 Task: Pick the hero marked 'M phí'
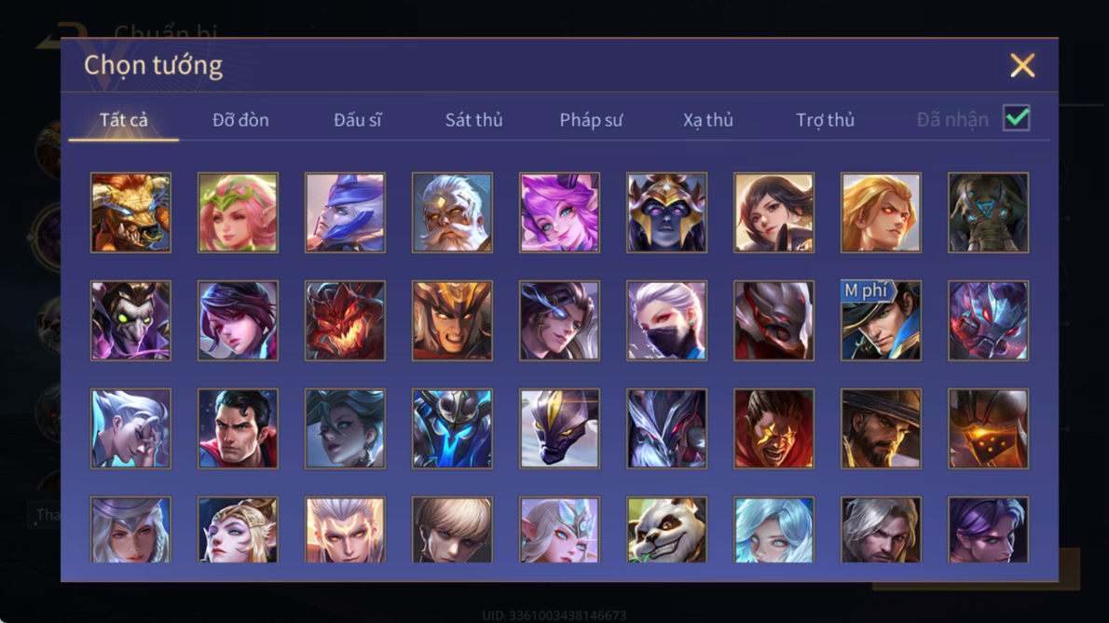881,320
